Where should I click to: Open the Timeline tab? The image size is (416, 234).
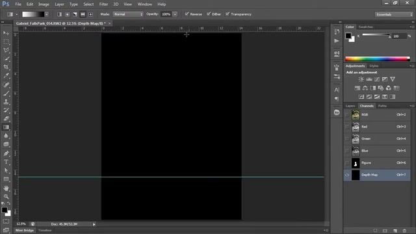point(45,230)
